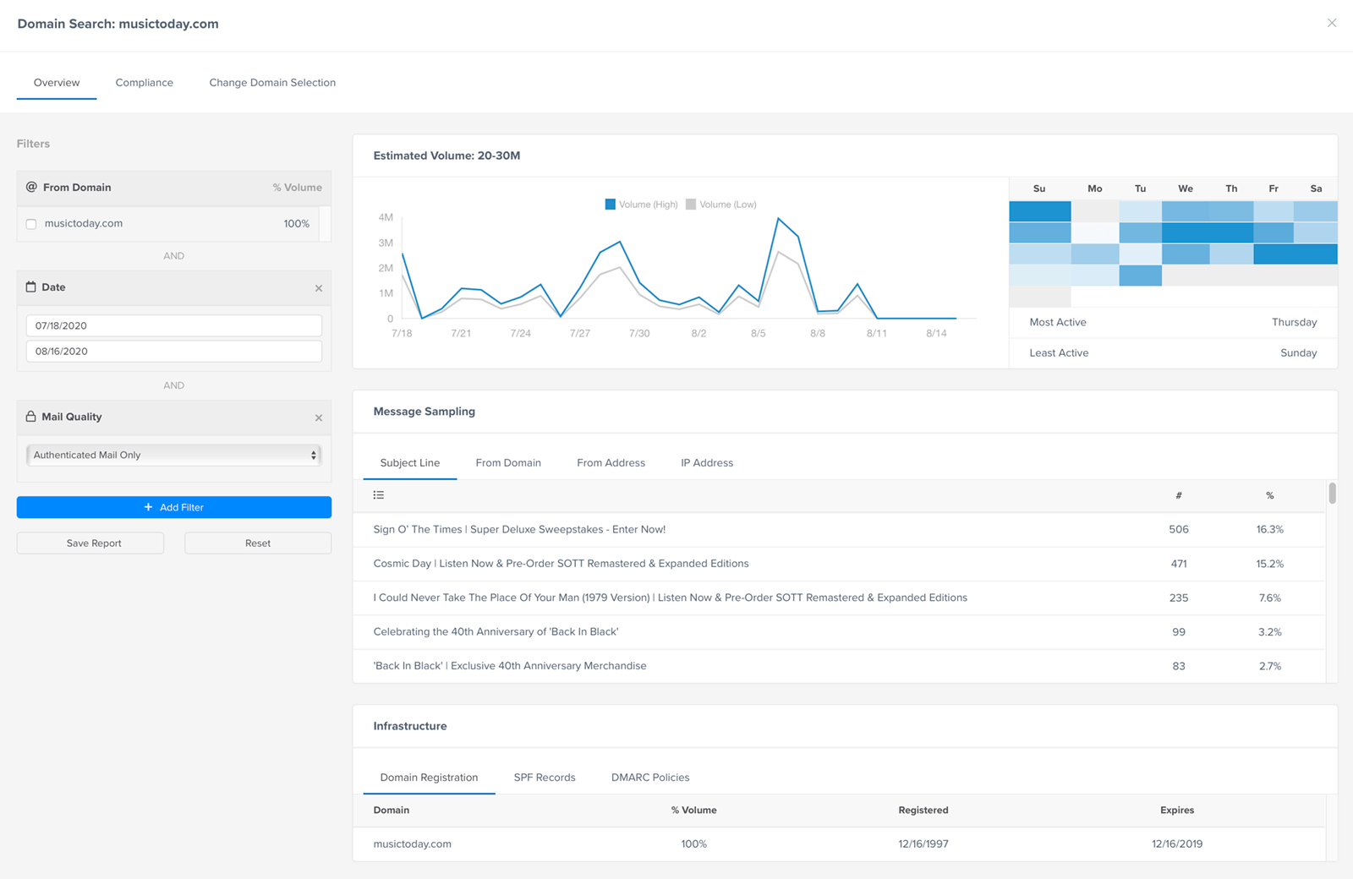The width and height of the screenshot is (1353, 879).
Task: Click the 07/18/2020 start date field
Action: (x=173, y=325)
